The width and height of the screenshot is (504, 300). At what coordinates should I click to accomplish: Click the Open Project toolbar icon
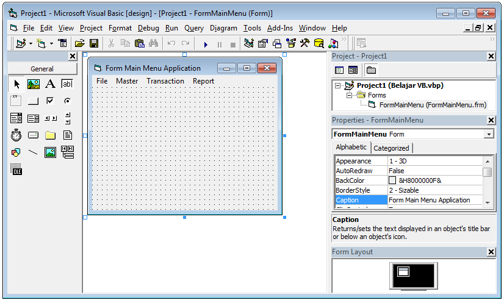(80, 43)
